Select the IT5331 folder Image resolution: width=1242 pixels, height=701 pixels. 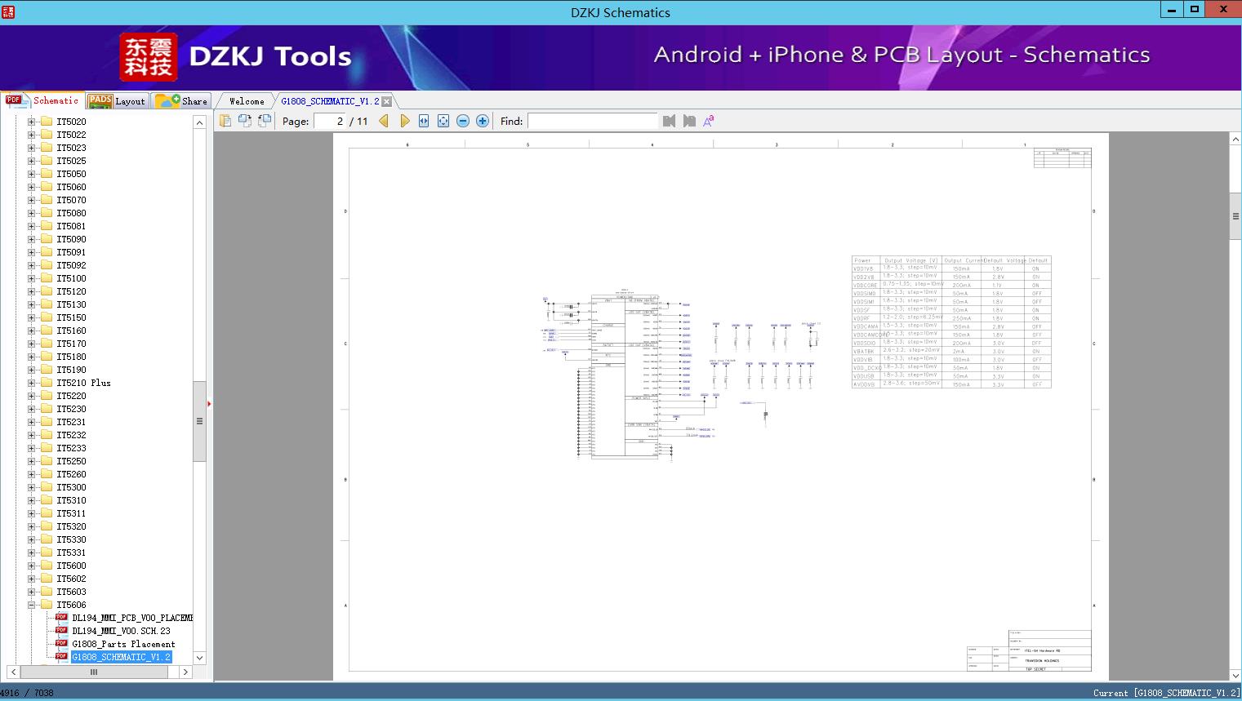[x=71, y=552]
